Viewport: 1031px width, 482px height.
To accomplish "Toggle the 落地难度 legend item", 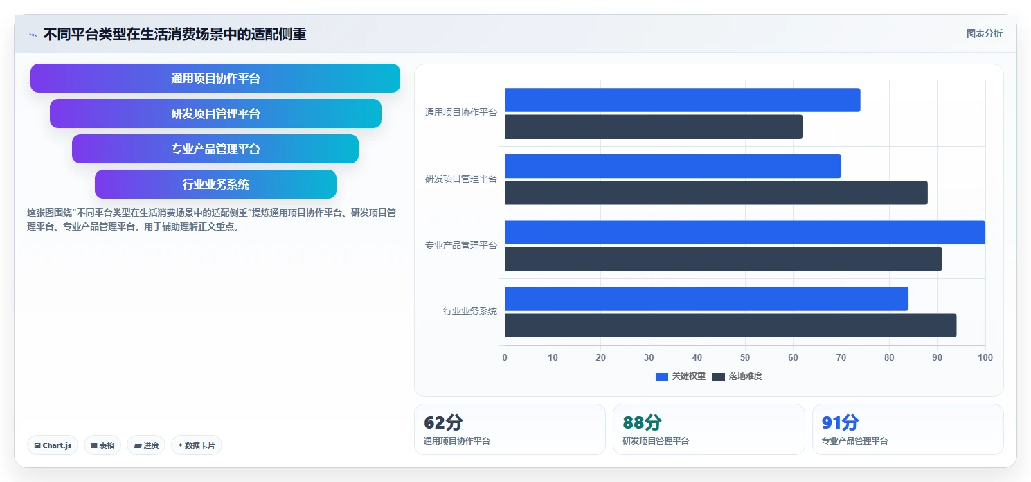I will click(737, 376).
